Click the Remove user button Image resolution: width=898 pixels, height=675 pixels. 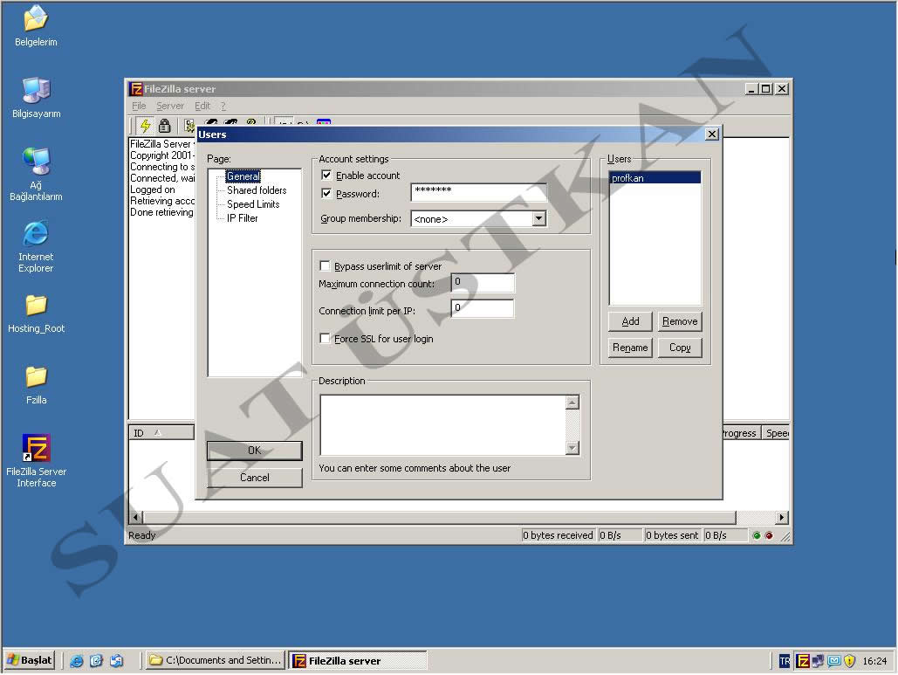pyautogui.click(x=680, y=321)
